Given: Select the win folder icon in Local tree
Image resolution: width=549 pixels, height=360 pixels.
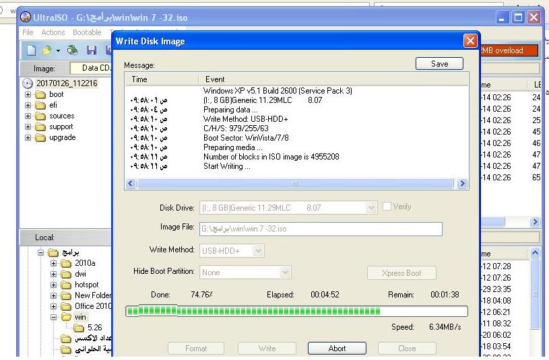Looking at the screenshot, I should point(66,318).
